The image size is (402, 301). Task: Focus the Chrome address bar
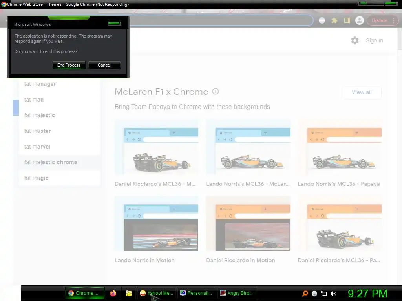[x=221, y=20]
